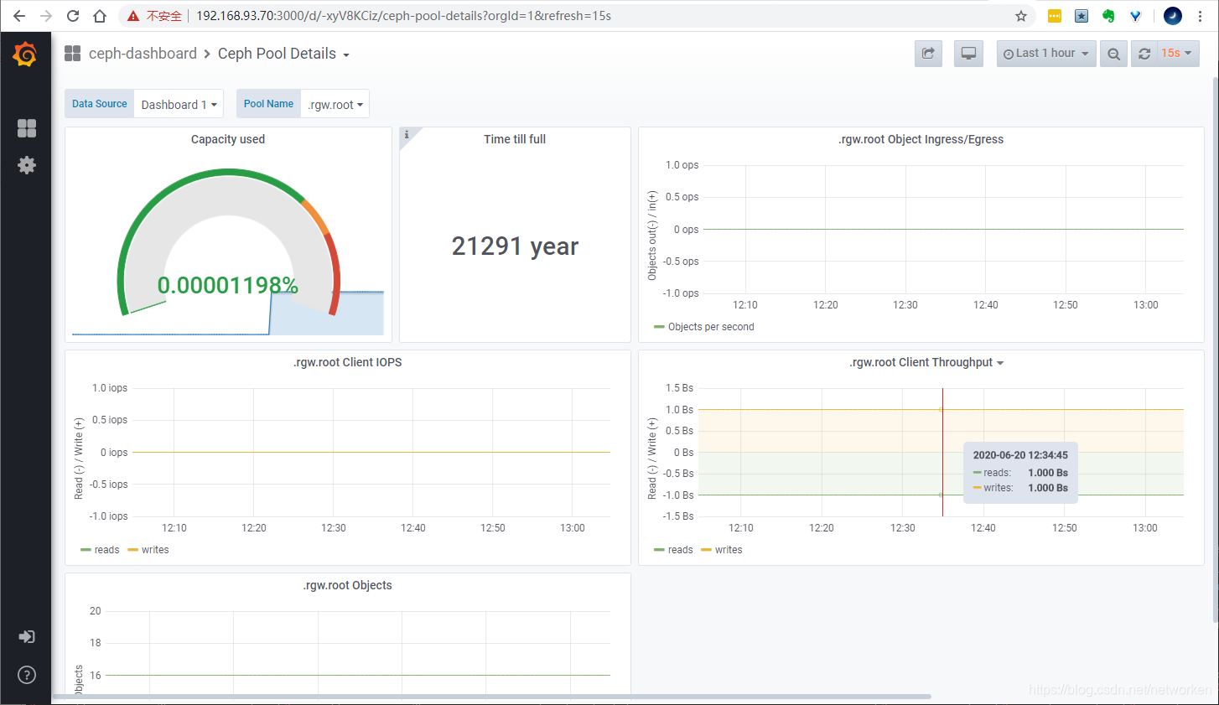
Task: Open the browser home page button
Action: pyautogui.click(x=100, y=16)
